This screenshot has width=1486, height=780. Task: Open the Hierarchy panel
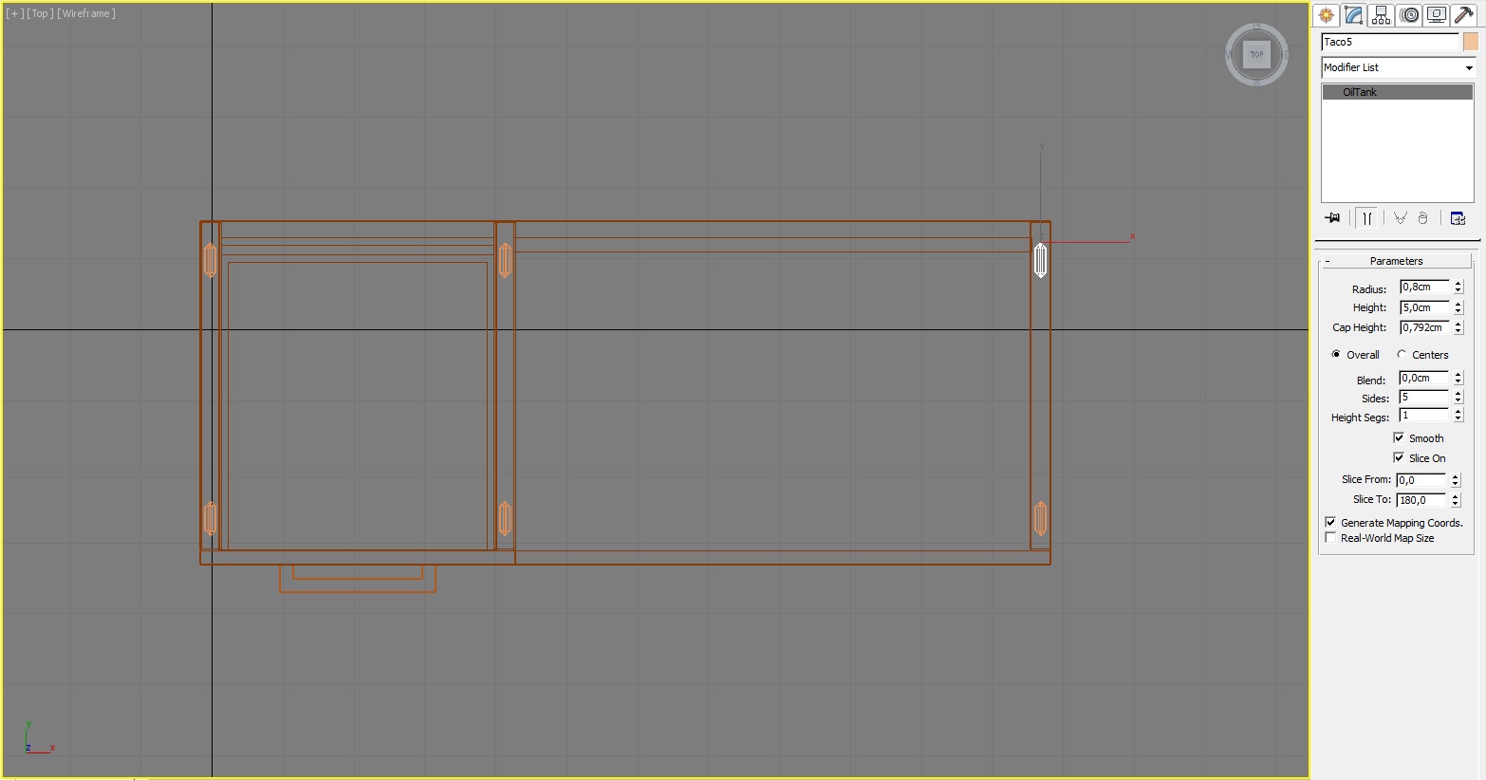coord(1381,15)
